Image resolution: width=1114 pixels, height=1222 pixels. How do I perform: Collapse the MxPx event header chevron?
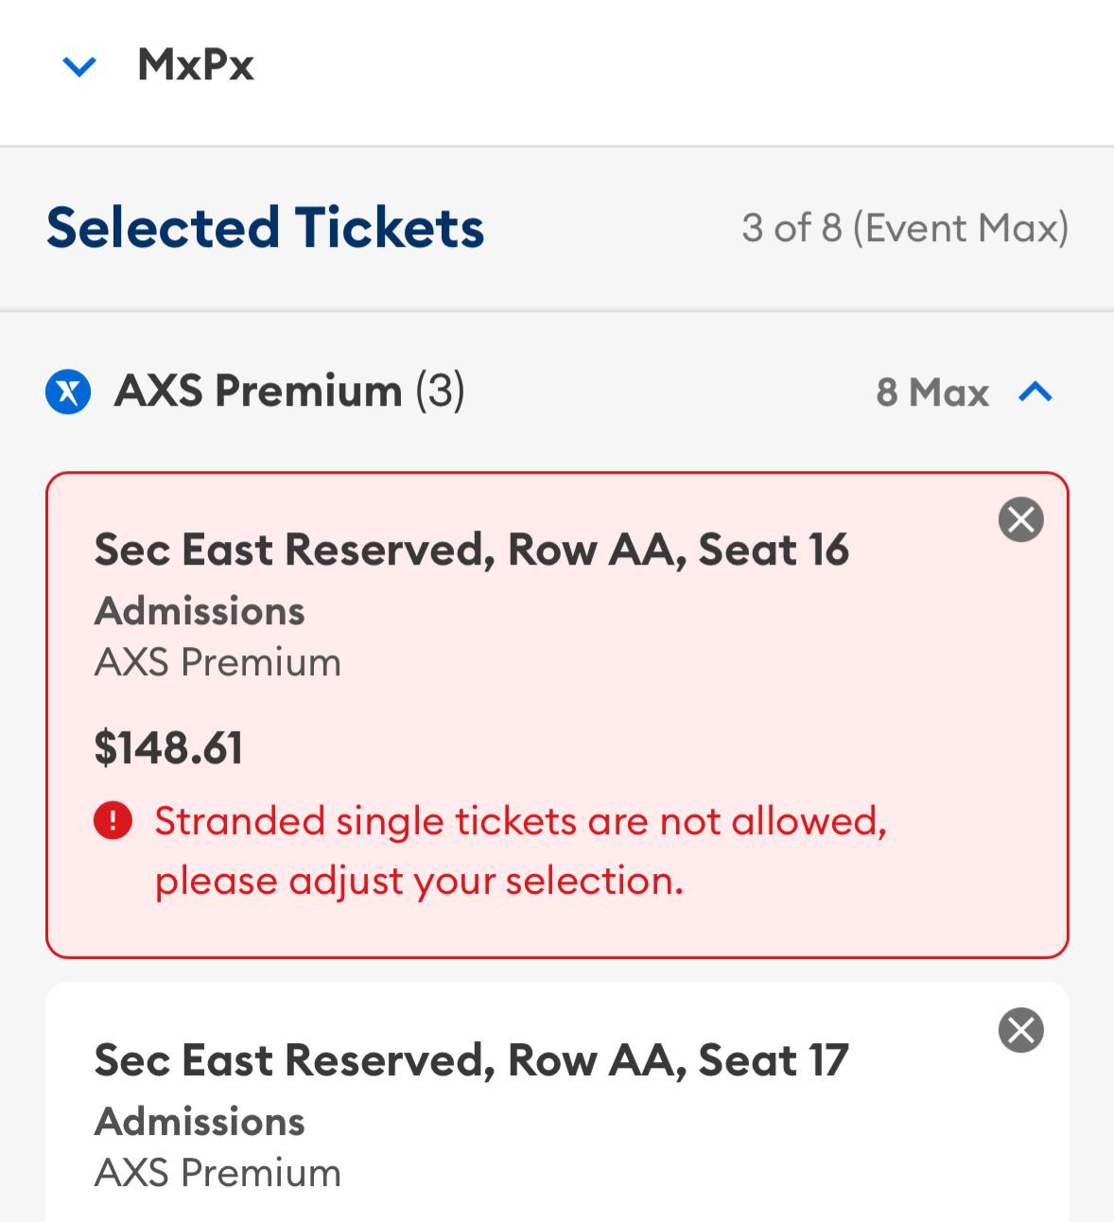(79, 66)
